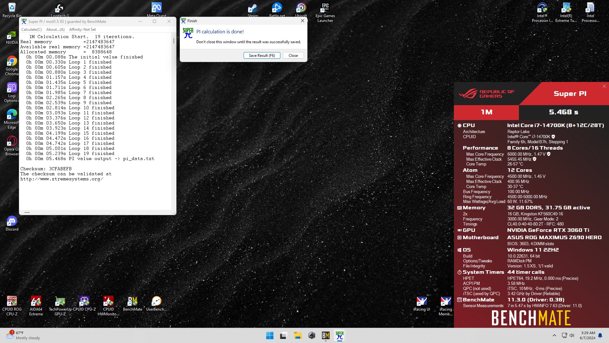Screen dimensions: 609x343
Task: Click NVIDIA GeForce RTX 3060 Ti text
Action: pyautogui.click(x=548, y=230)
